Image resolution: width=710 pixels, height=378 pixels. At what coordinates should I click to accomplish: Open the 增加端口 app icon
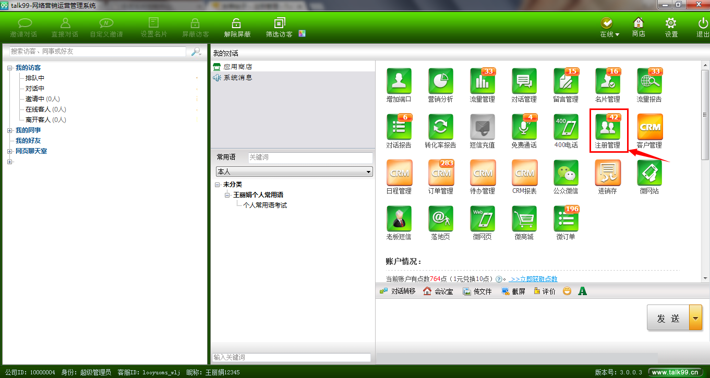[x=399, y=81]
